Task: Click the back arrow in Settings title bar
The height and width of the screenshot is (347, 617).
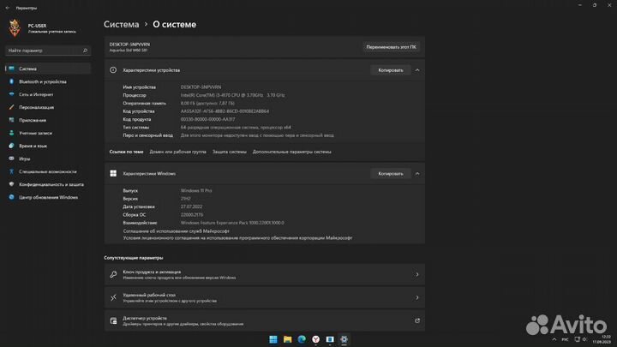Action: pos(8,8)
